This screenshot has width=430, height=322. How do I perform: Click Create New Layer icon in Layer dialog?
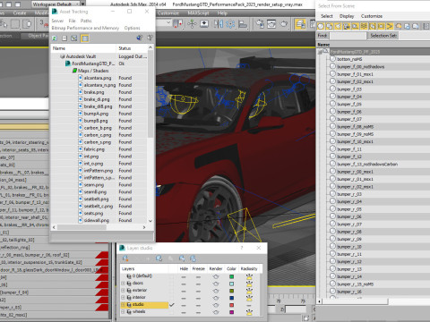[x=125, y=258]
